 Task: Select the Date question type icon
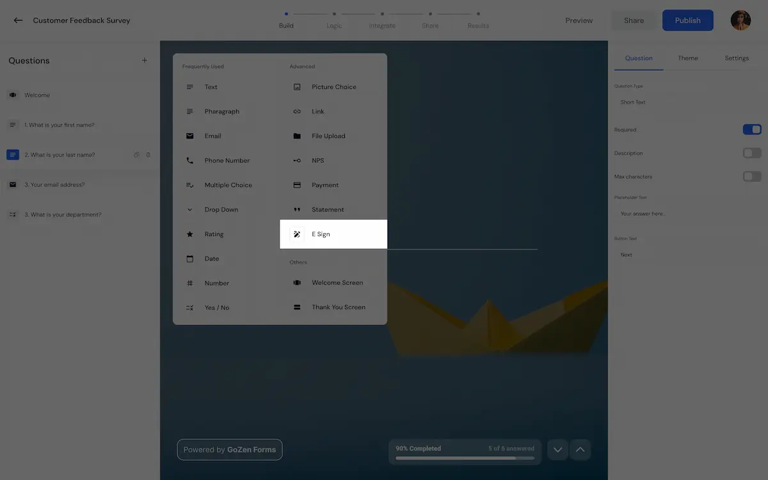click(x=189, y=259)
